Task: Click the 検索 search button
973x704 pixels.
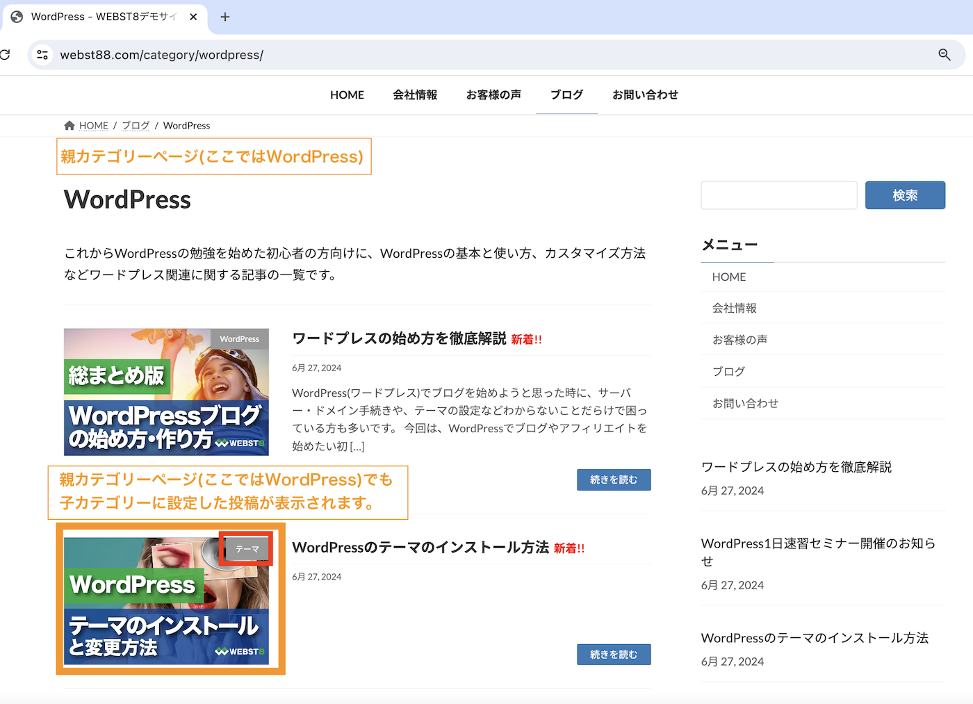Action: [x=905, y=195]
